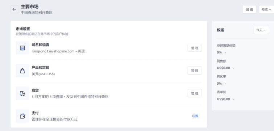Open the 预览 dropdown menu
This screenshot has height=131, width=274.
coord(266,9)
